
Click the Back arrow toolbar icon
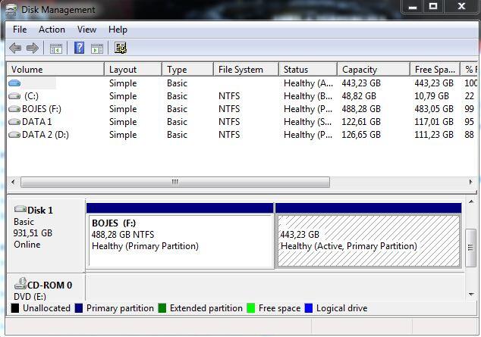(15, 48)
